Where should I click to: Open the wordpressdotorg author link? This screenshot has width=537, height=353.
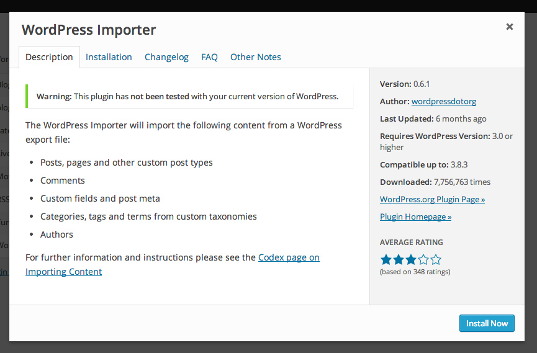tap(443, 101)
